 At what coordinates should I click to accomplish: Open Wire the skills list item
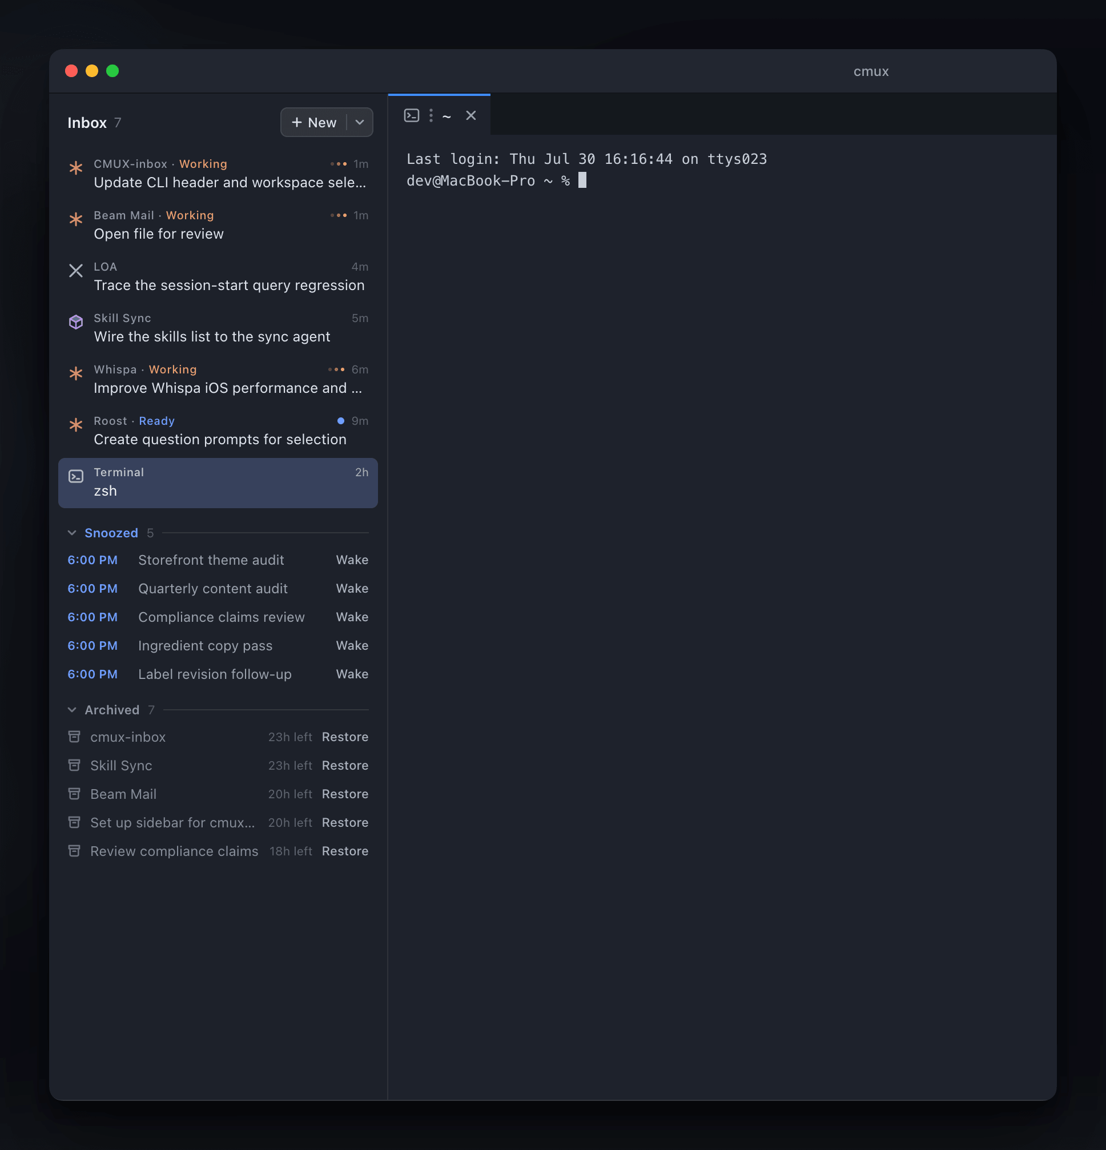(218, 328)
